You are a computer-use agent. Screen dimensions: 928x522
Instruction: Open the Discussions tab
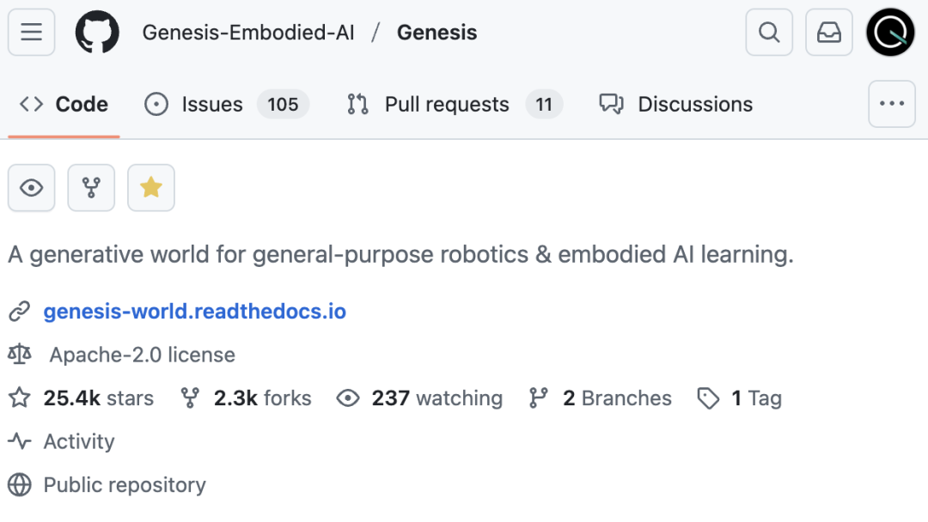(x=676, y=104)
